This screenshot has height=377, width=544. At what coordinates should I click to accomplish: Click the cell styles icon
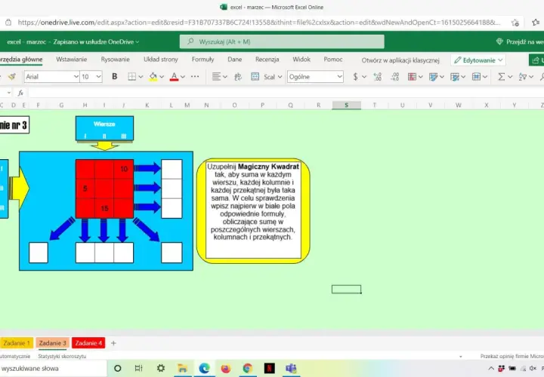pyautogui.click(x=433, y=76)
